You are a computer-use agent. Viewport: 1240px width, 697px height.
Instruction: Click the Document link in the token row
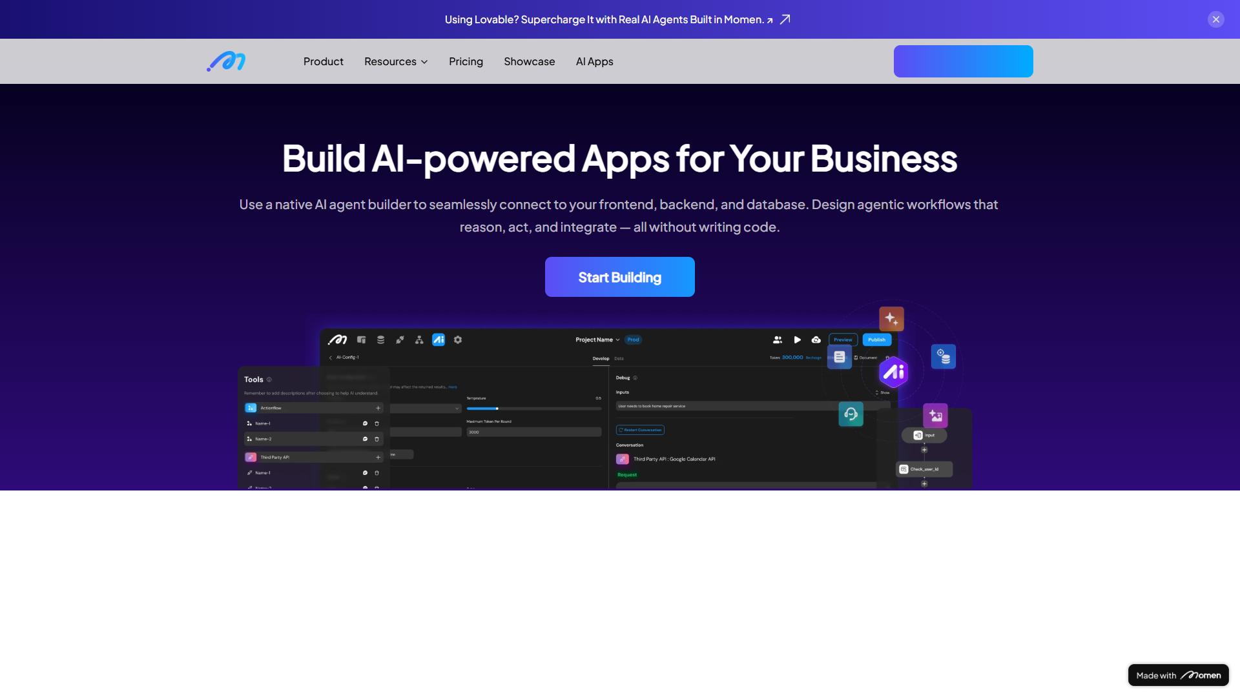point(865,358)
